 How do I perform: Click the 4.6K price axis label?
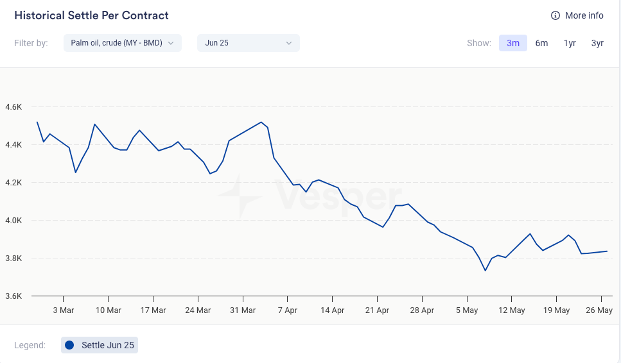[13, 107]
